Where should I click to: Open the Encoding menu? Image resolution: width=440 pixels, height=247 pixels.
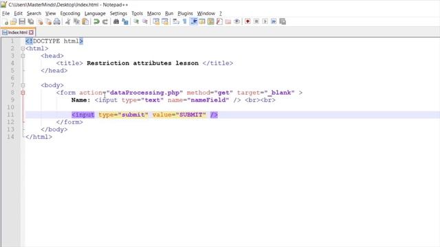click(x=70, y=14)
